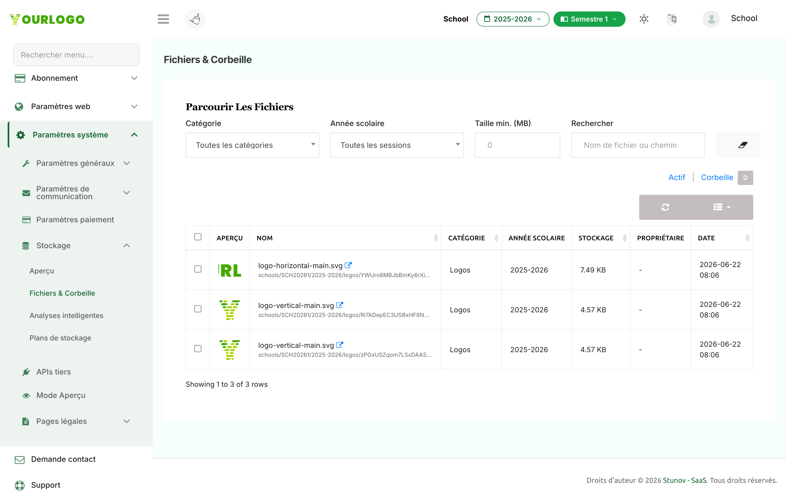786x491 pixels.
Task: Check the select-all header checkbox
Action: coord(198,237)
